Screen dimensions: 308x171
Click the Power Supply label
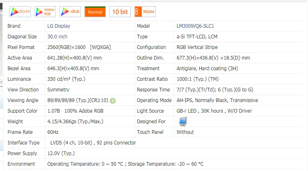[x=22, y=153]
